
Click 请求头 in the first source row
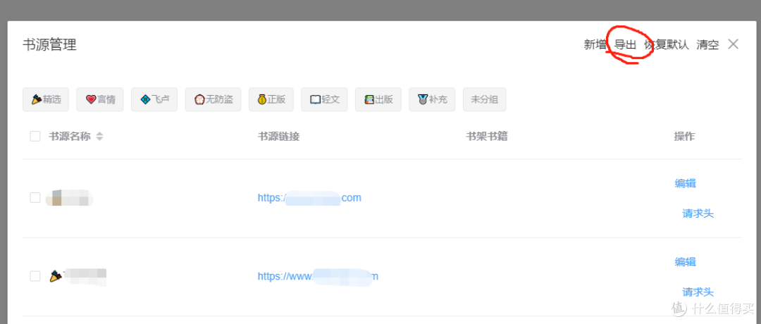698,213
